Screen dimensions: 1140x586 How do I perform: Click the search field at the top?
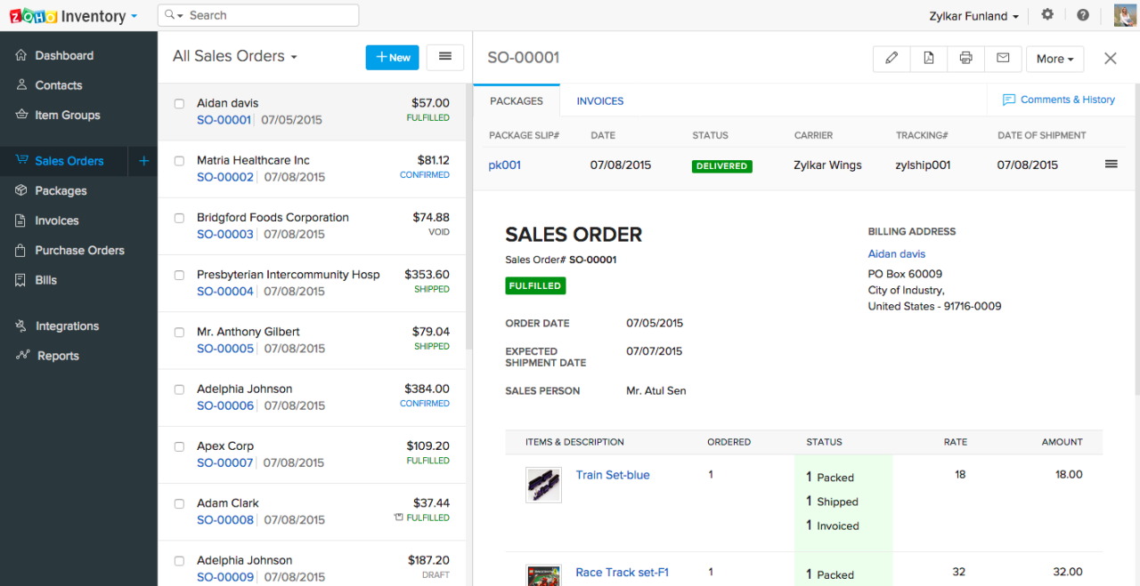click(258, 15)
